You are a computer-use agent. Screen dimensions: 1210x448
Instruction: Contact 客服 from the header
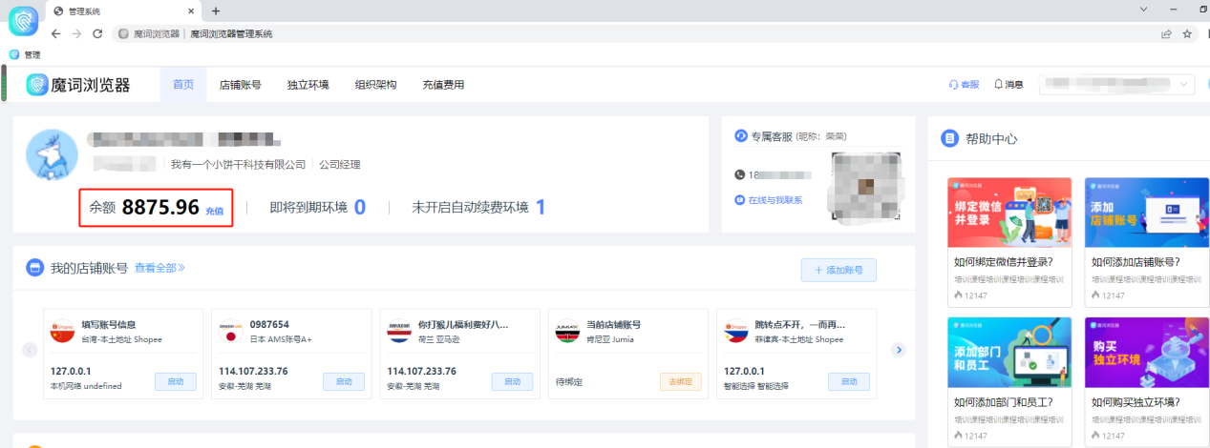(964, 85)
